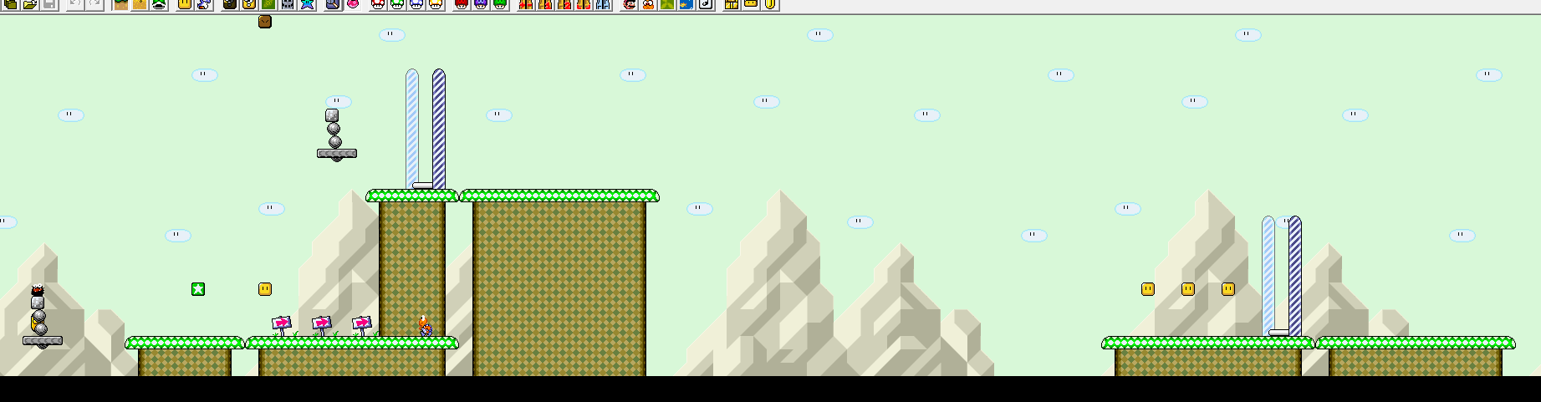Select the green Koopa shell sprite icon
Screen dimensions: 1541x402
coord(160,4)
